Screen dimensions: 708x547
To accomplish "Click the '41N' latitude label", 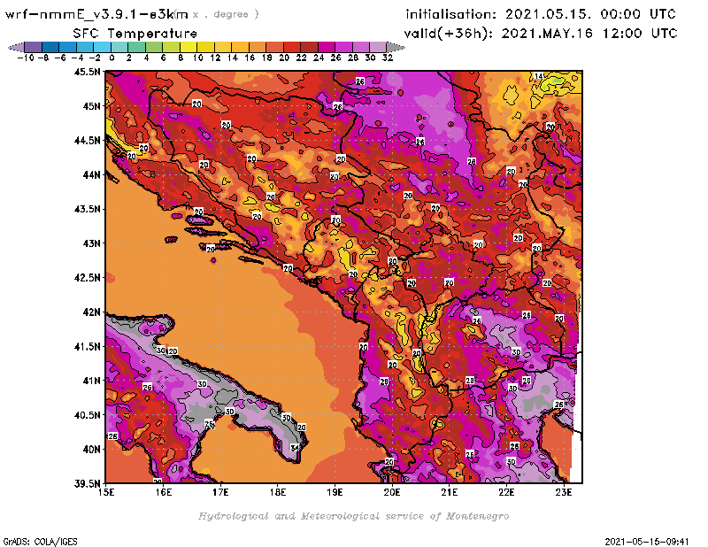I will coord(91,381).
